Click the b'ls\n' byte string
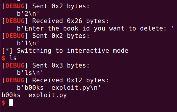177x112 pixels. click(x=30, y=73)
